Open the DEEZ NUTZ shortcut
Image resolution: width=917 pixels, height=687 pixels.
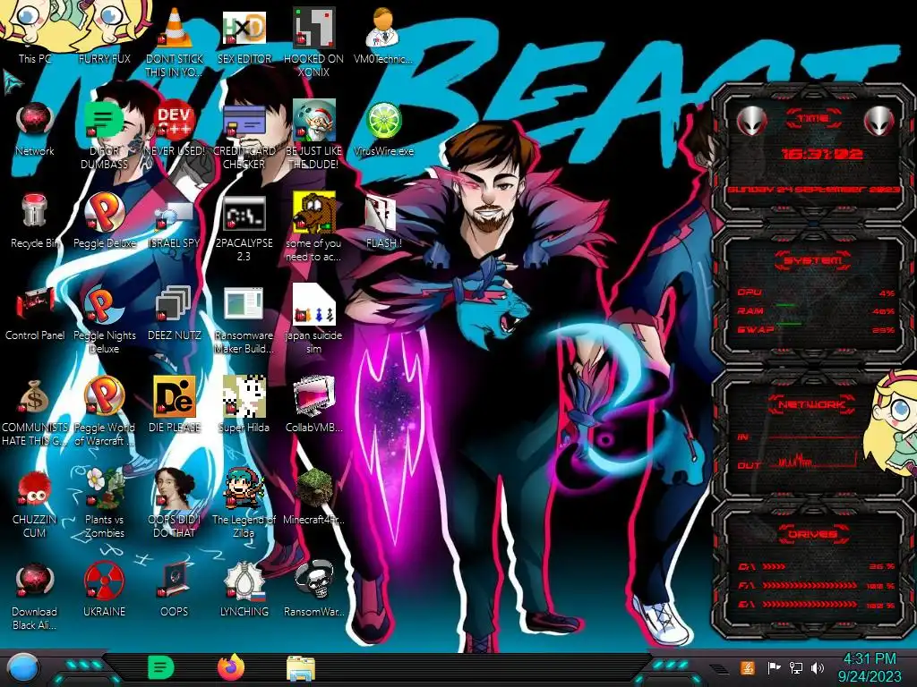(x=175, y=312)
